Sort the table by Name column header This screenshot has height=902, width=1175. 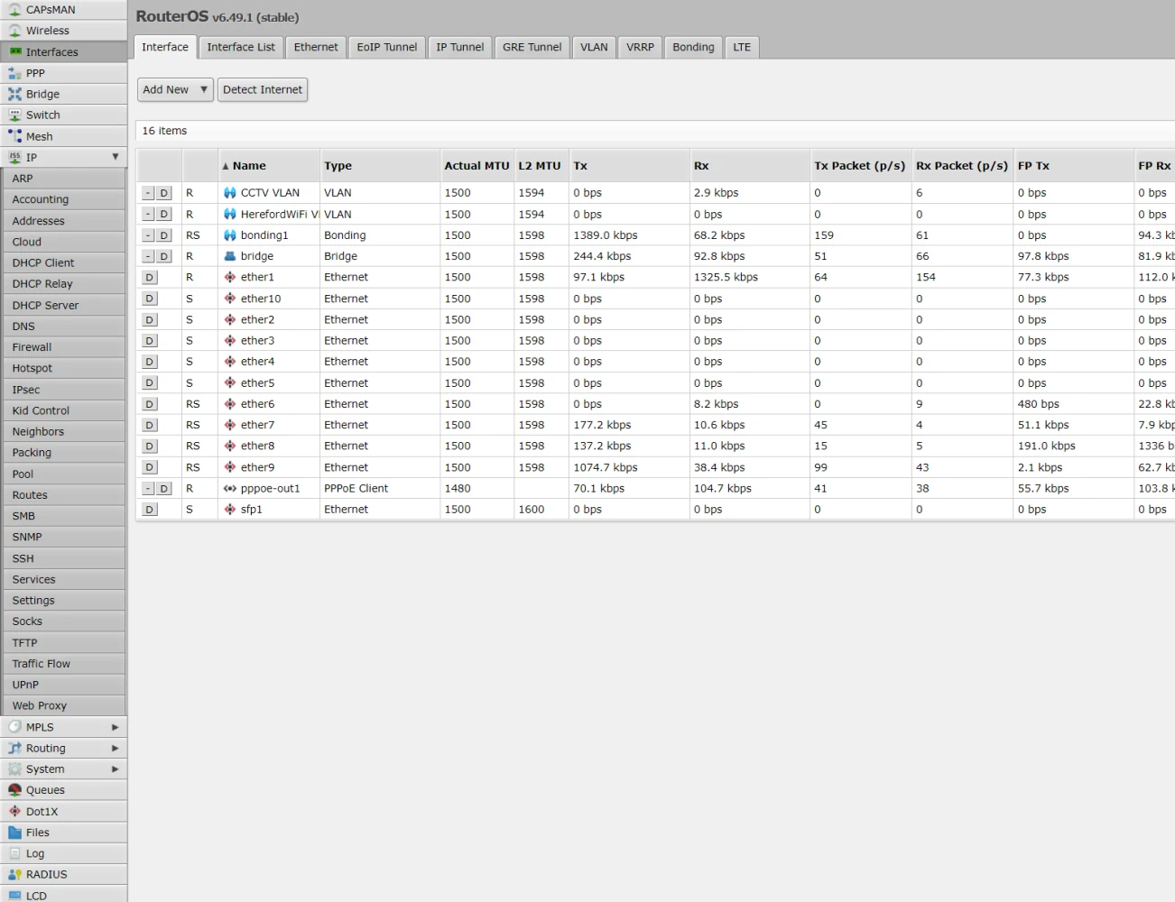(x=249, y=166)
